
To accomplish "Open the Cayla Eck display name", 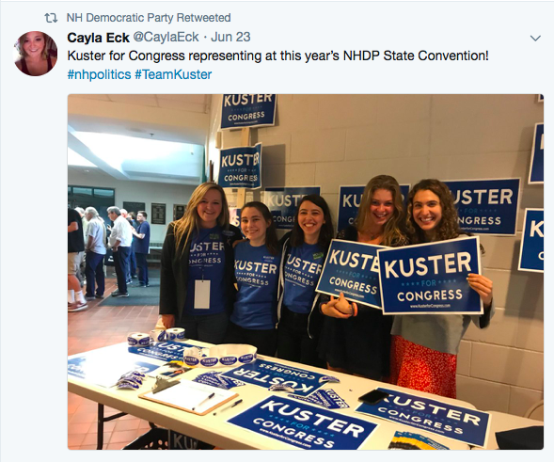I will pyautogui.click(x=98, y=37).
